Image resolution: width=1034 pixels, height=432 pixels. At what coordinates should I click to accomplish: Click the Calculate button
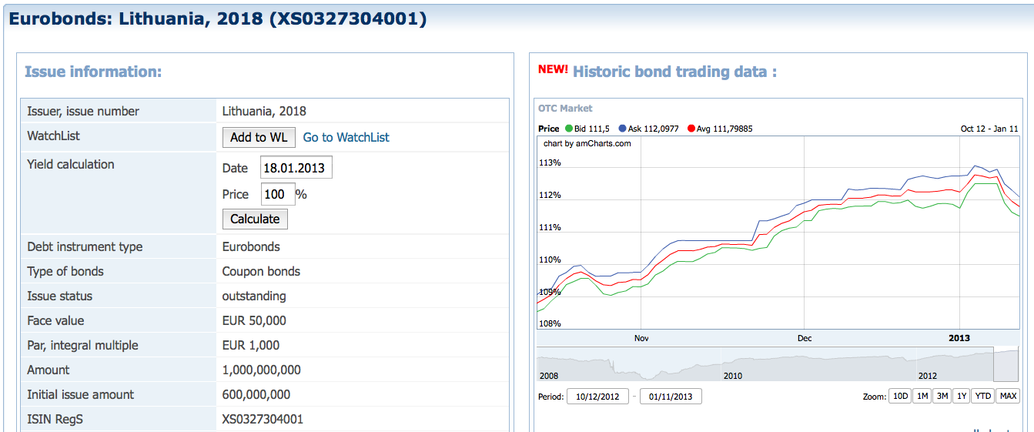pos(255,219)
